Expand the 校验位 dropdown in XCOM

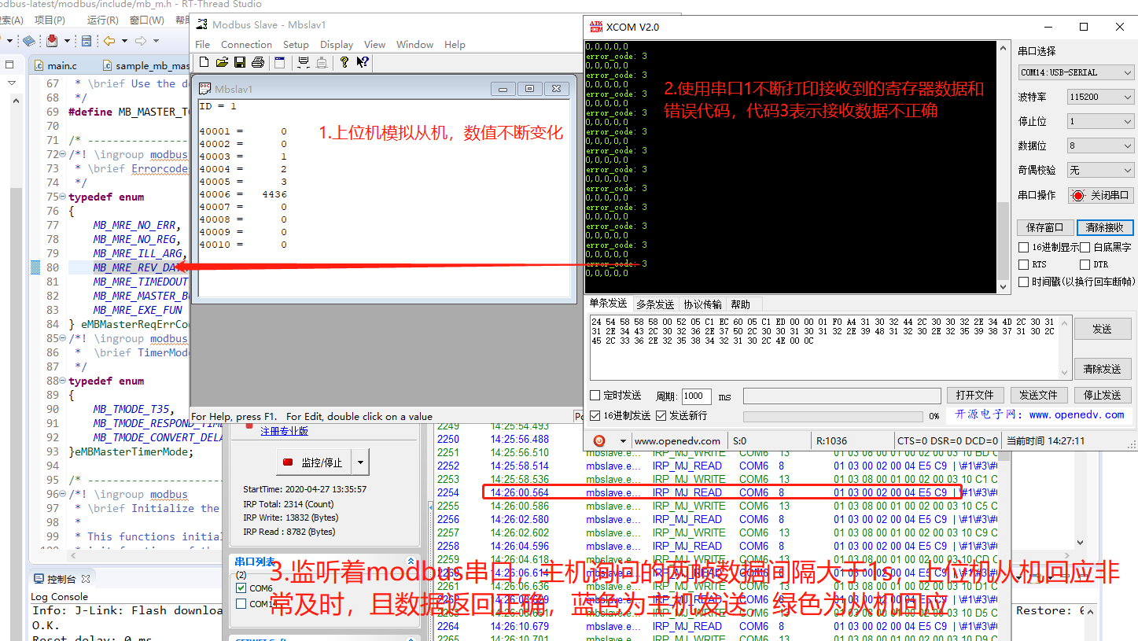pos(1100,169)
